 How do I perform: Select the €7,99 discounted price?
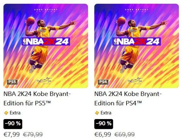tap(12, 134)
